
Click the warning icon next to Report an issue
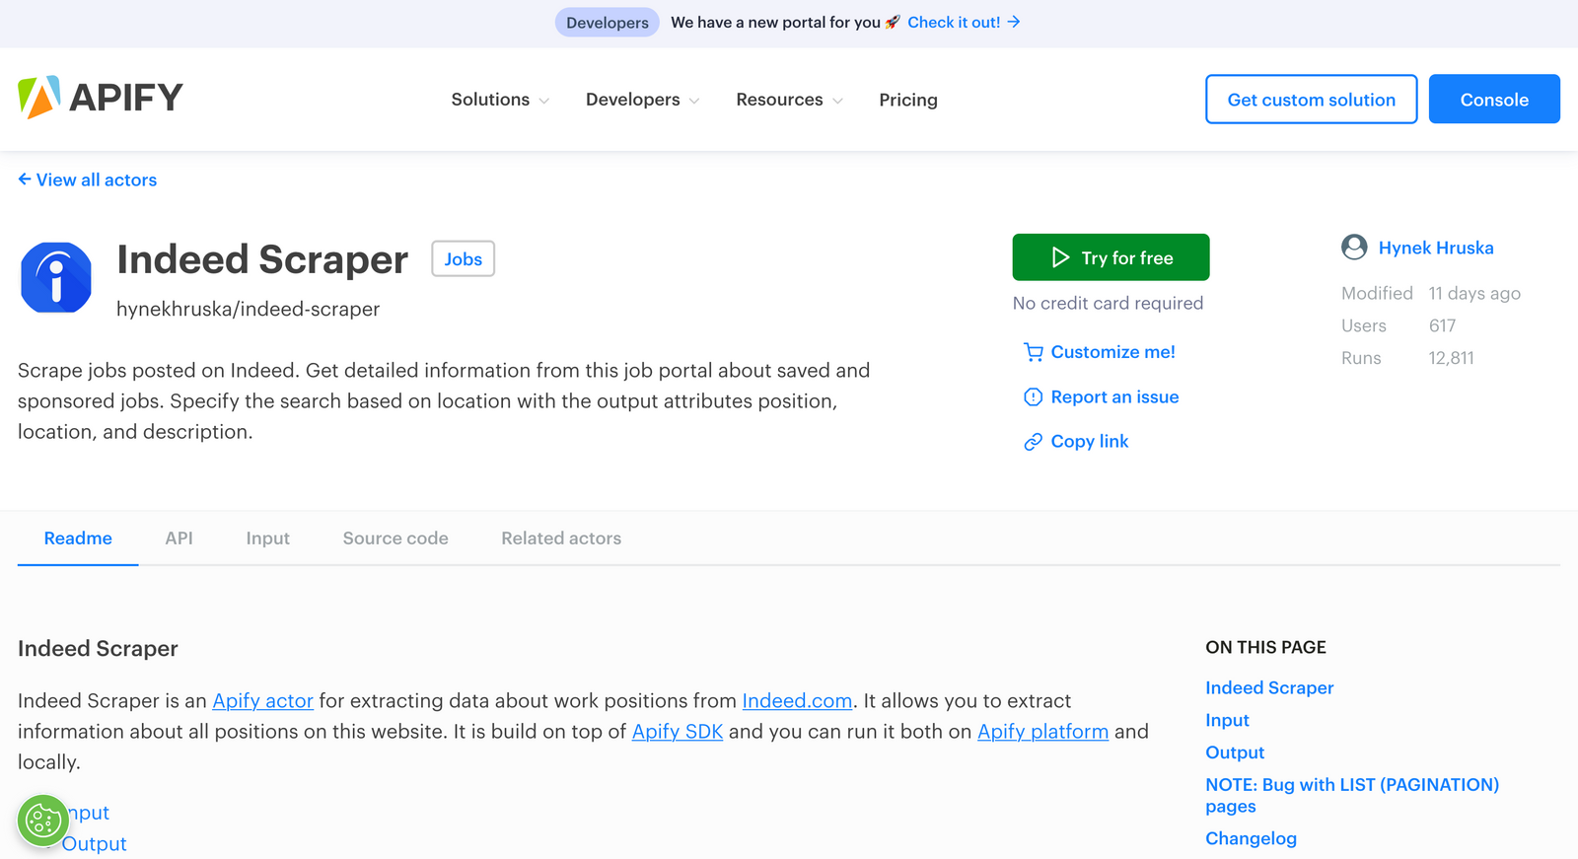(1033, 396)
